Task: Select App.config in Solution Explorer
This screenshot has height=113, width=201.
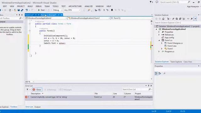Action: click(169, 38)
